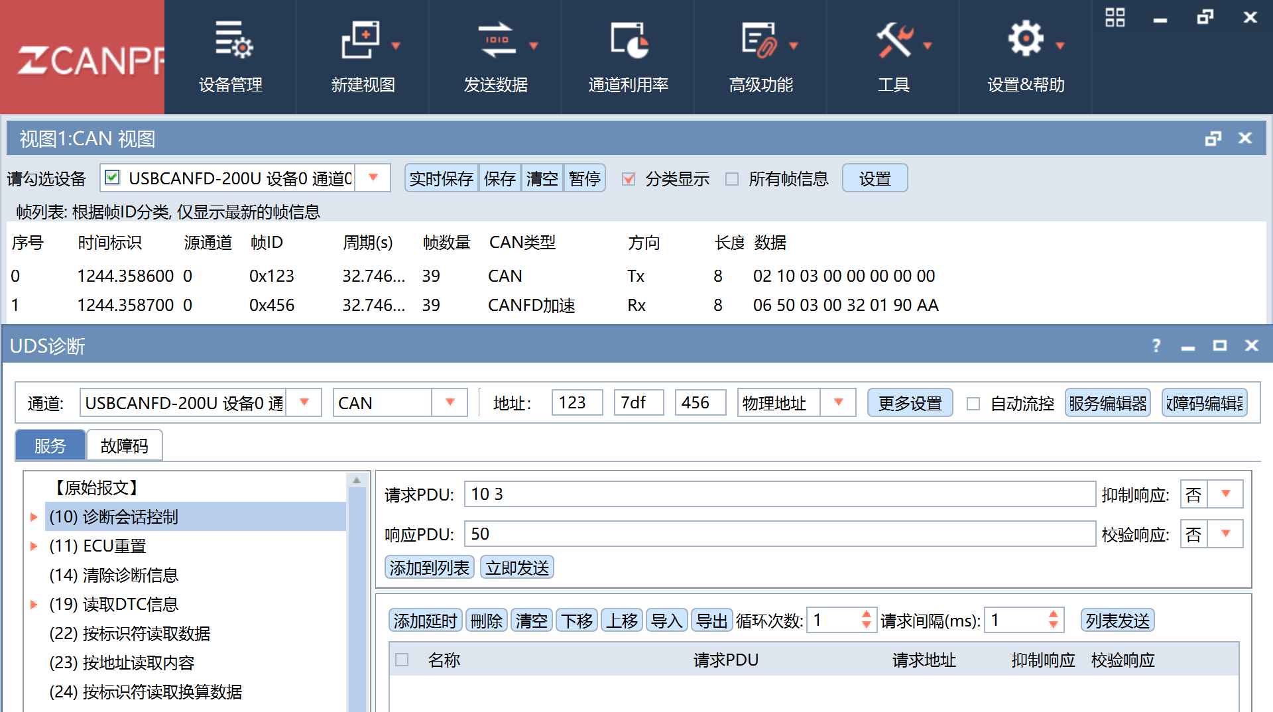Open the 抑制响应 dropdown
The width and height of the screenshot is (1273, 712).
(x=1226, y=494)
